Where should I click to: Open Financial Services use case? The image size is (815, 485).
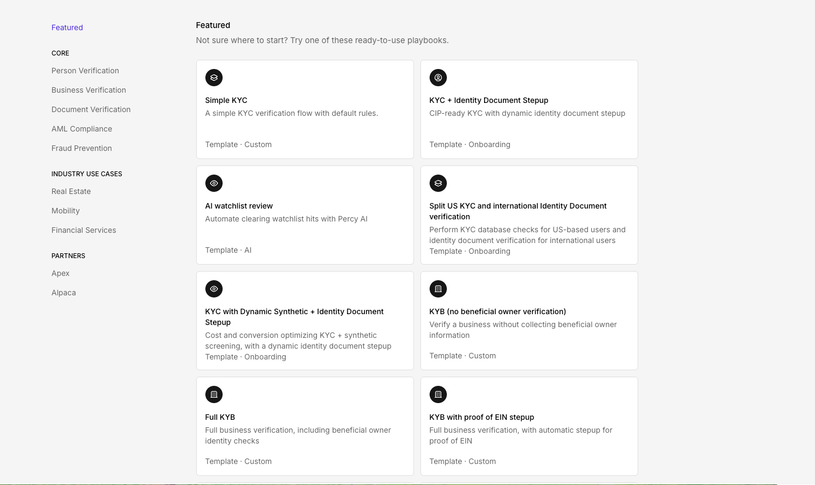(84, 230)
